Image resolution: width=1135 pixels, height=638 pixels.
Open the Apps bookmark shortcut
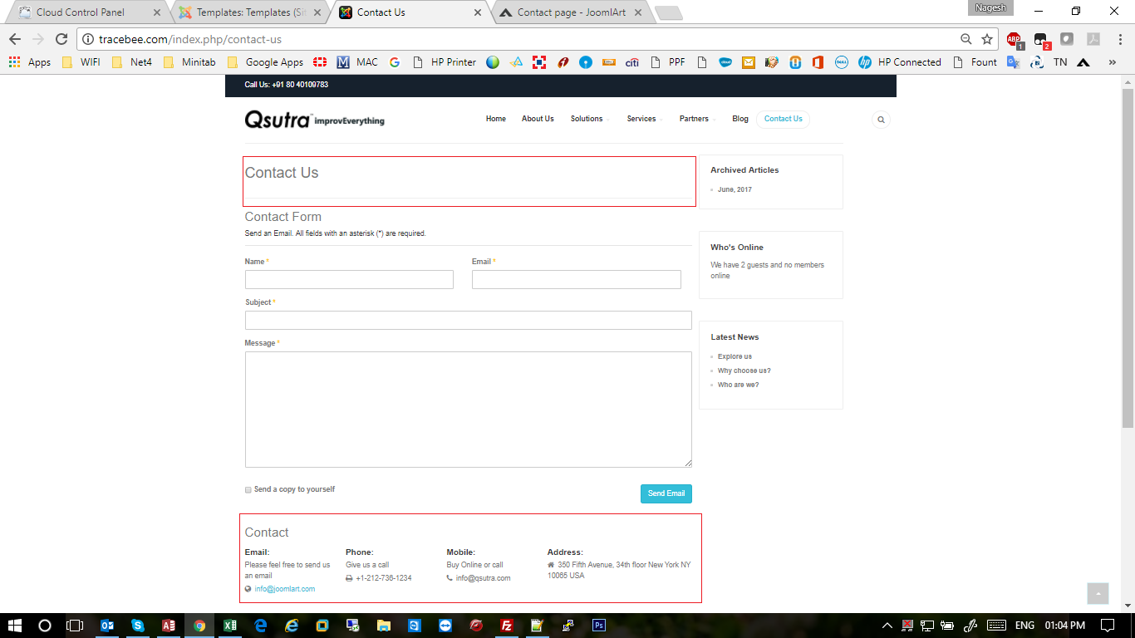(x=30, y=62)
